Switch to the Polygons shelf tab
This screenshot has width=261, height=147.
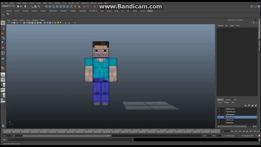pyautogui.click(x=34, y=11)
